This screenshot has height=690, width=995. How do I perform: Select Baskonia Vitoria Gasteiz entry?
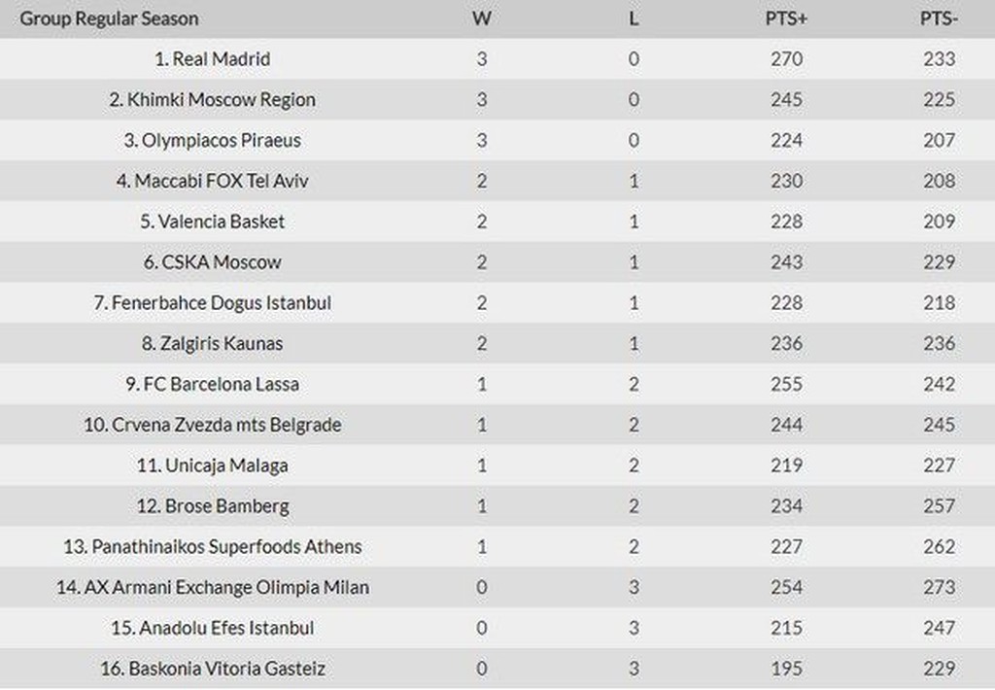(x=212, y=670)
